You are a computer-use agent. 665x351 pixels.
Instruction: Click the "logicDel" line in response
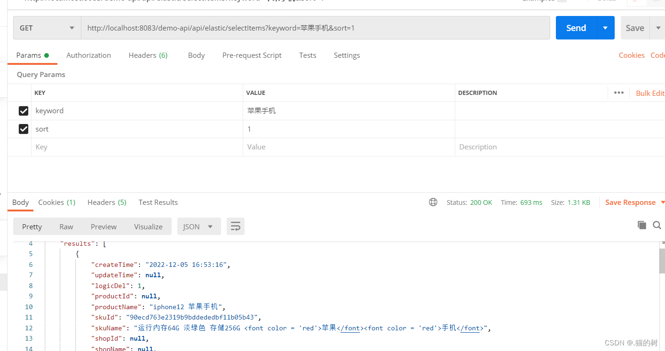point(118,286)
